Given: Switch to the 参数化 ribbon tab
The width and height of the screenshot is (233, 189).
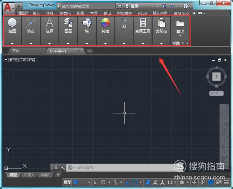Looking at the screenshot, I should (65, 13).
